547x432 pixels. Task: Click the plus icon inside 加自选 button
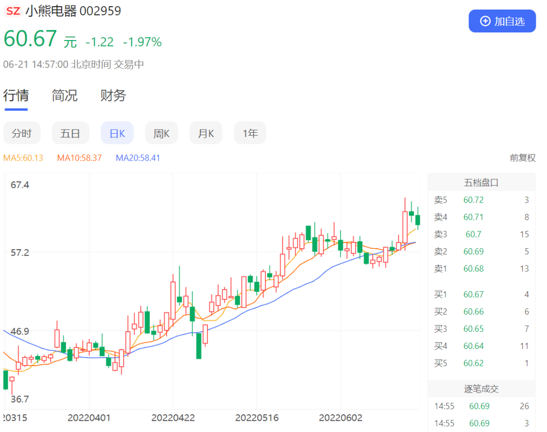(485, 21)
